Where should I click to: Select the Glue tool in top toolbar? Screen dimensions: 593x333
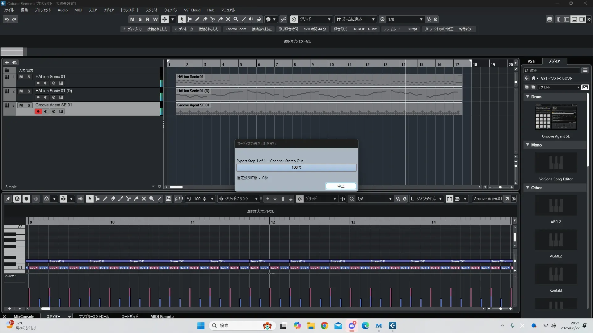[x=220, y=19]
